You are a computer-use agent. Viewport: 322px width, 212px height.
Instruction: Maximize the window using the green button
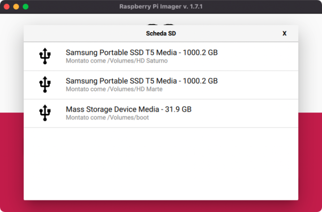pos(26,7)
